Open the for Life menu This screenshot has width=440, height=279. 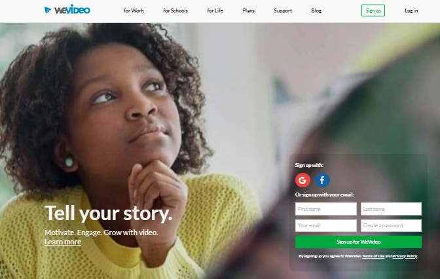(x=215, y=10)
